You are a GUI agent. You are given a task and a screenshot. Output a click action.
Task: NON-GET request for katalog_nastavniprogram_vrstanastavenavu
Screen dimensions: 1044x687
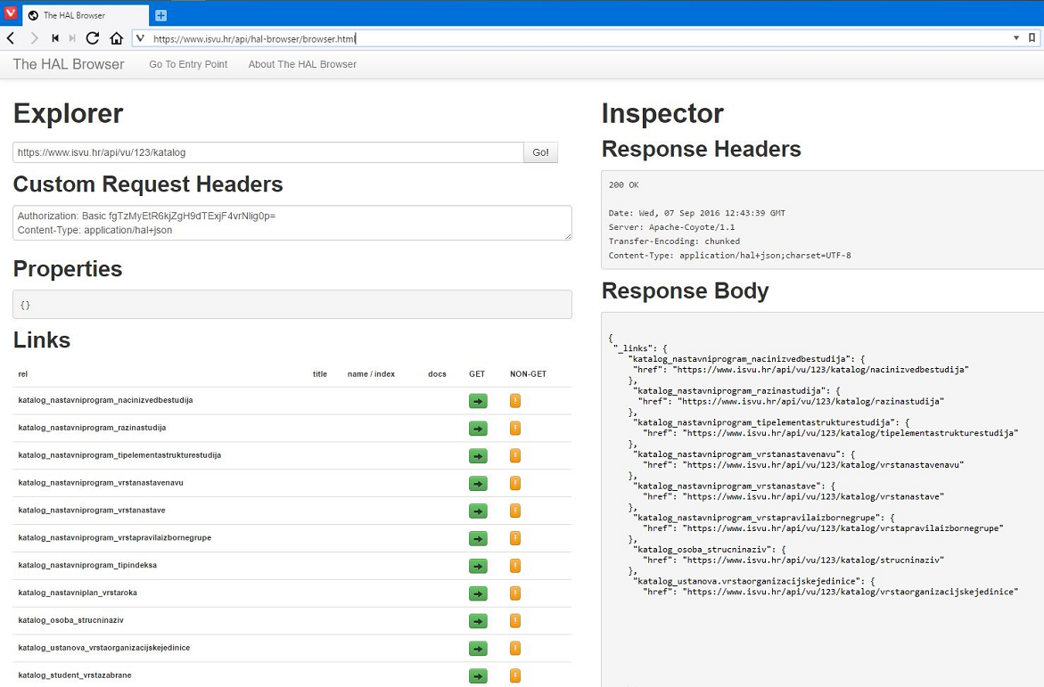(514, 483)
